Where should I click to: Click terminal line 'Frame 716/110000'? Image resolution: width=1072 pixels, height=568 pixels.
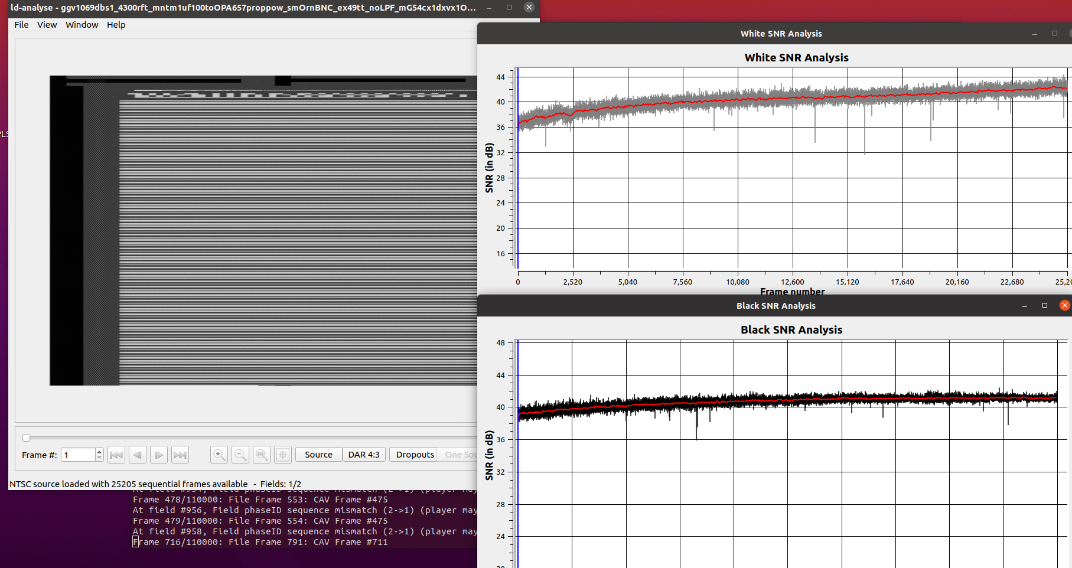(260, 542)
